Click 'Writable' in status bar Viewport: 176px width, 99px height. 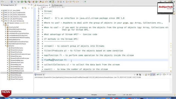[x=94, y=95]
